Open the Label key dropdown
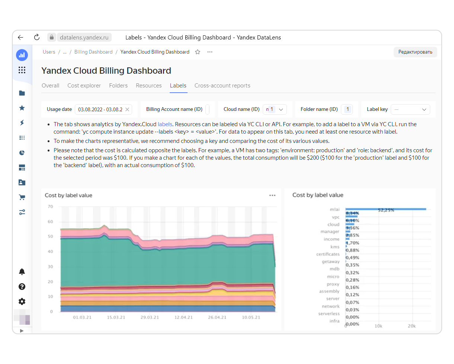Screen dimensions: 454x364 point(410,109)
